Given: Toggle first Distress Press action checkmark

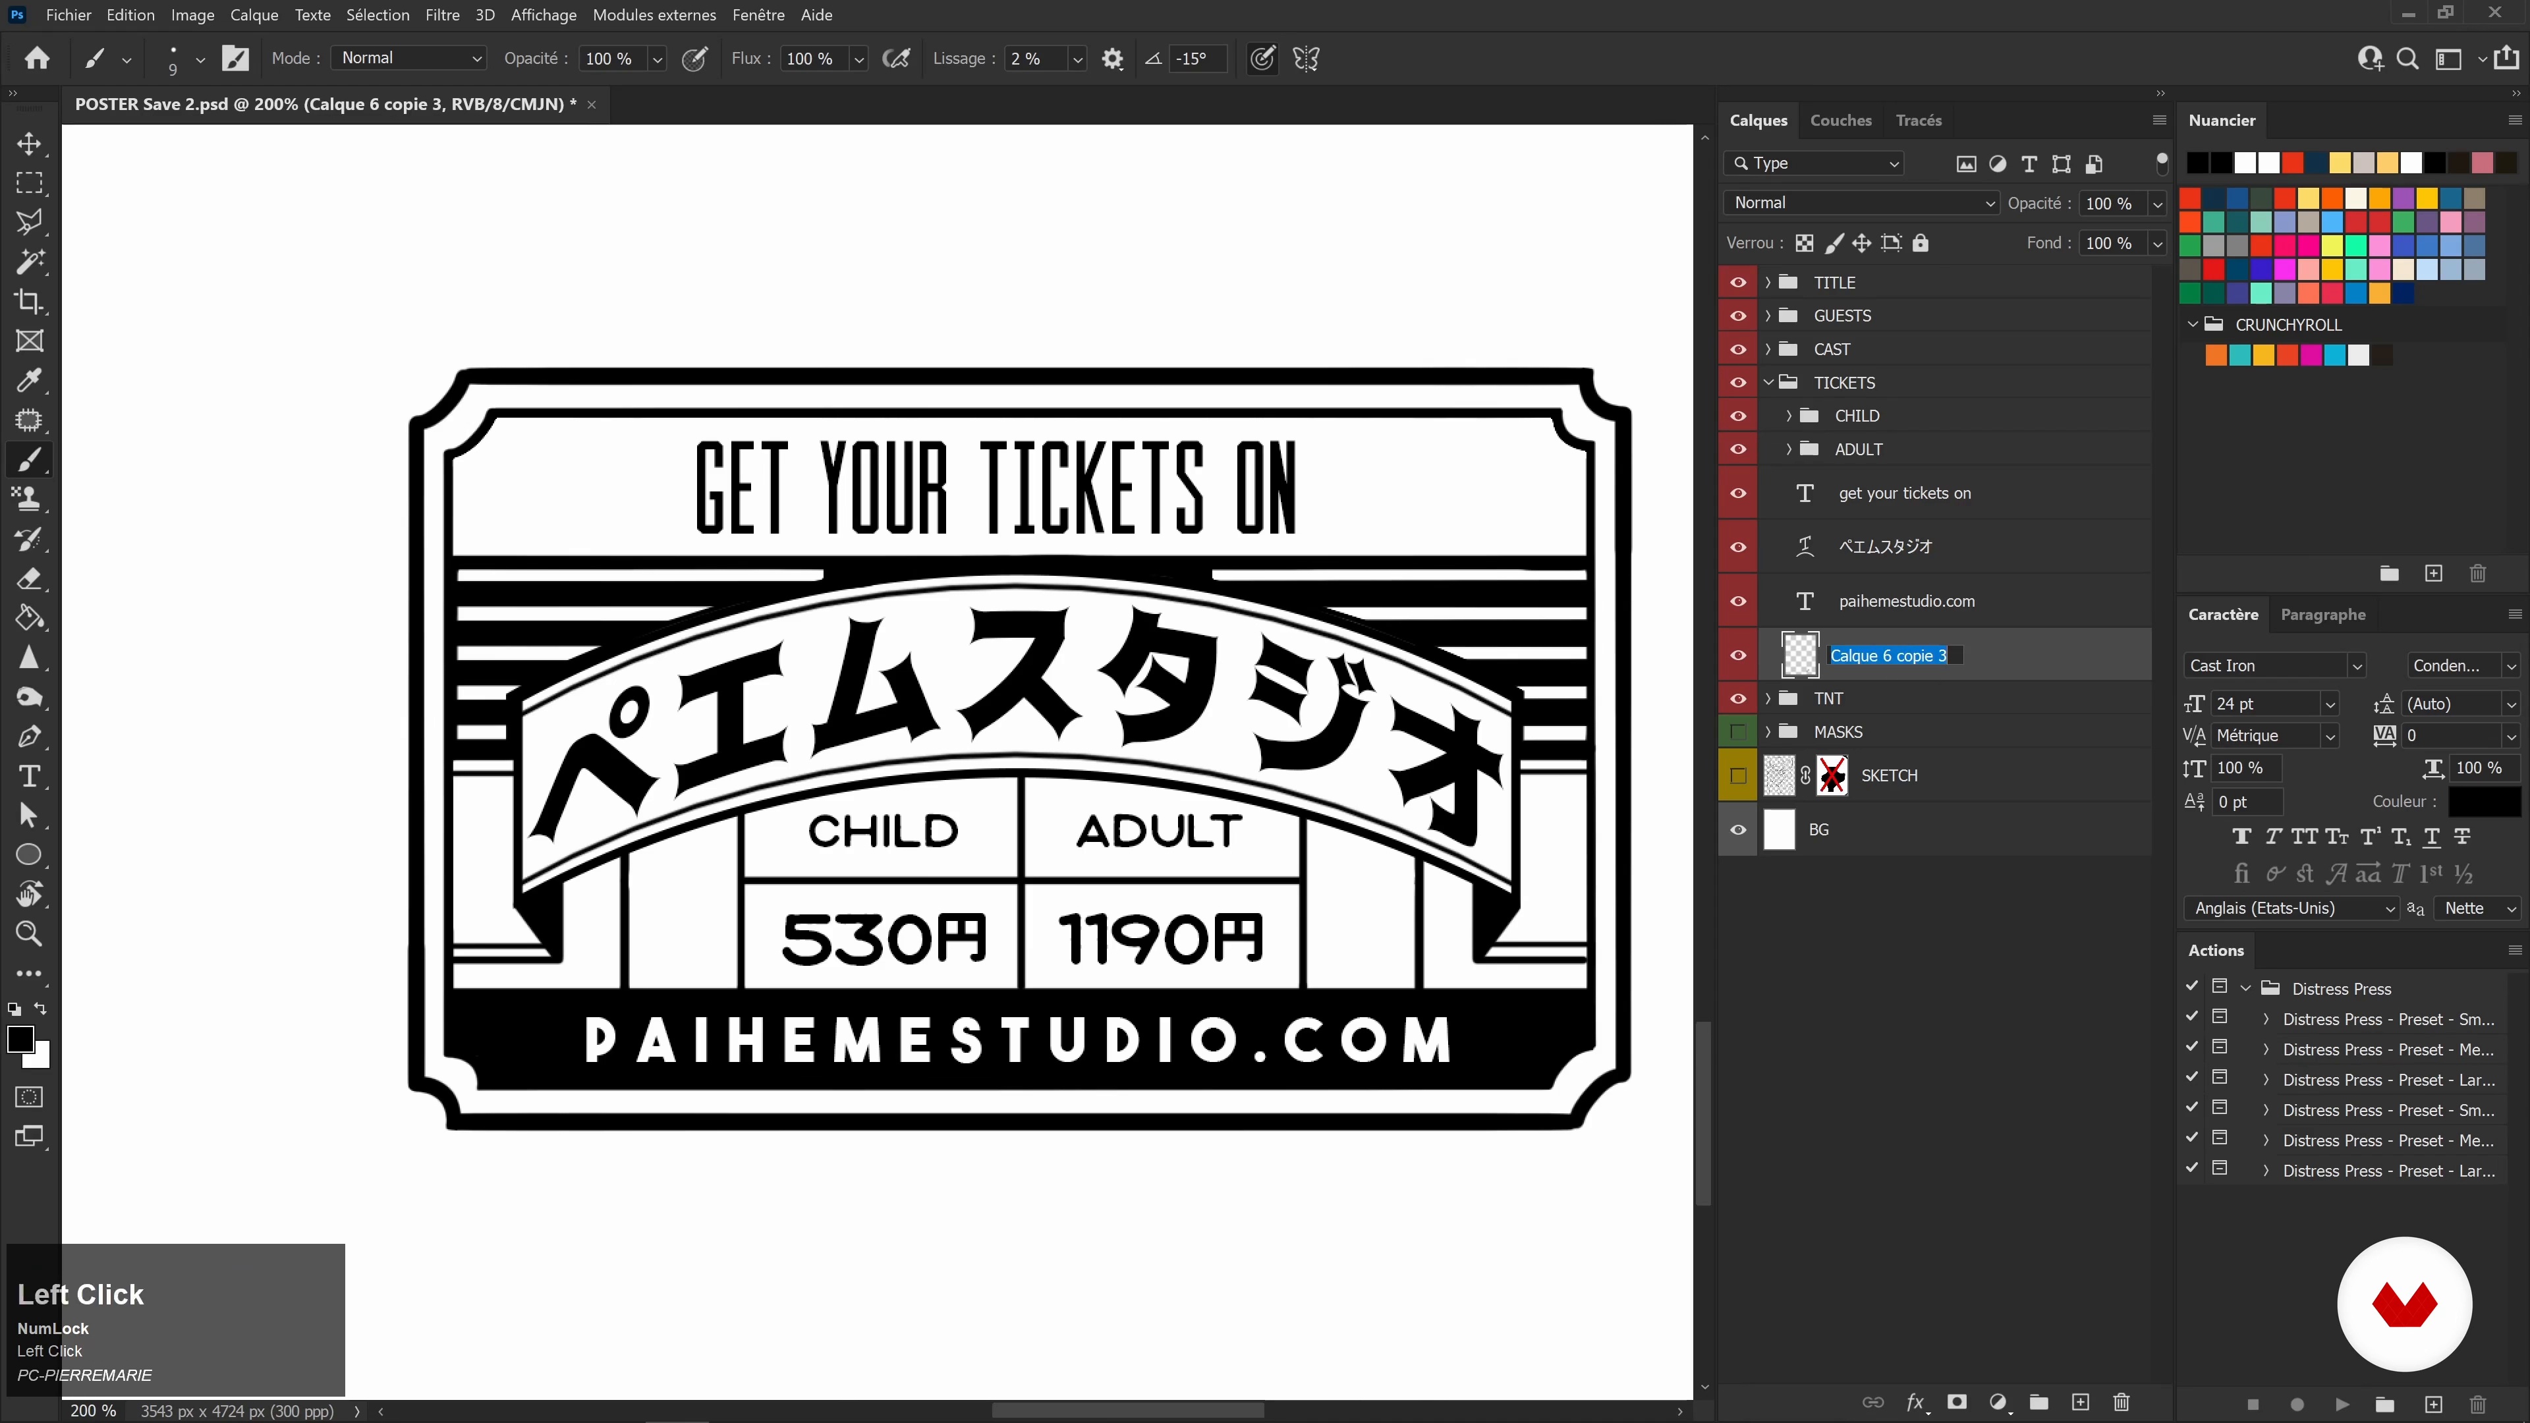Looking at the screenshot, I should [2192, 987].
